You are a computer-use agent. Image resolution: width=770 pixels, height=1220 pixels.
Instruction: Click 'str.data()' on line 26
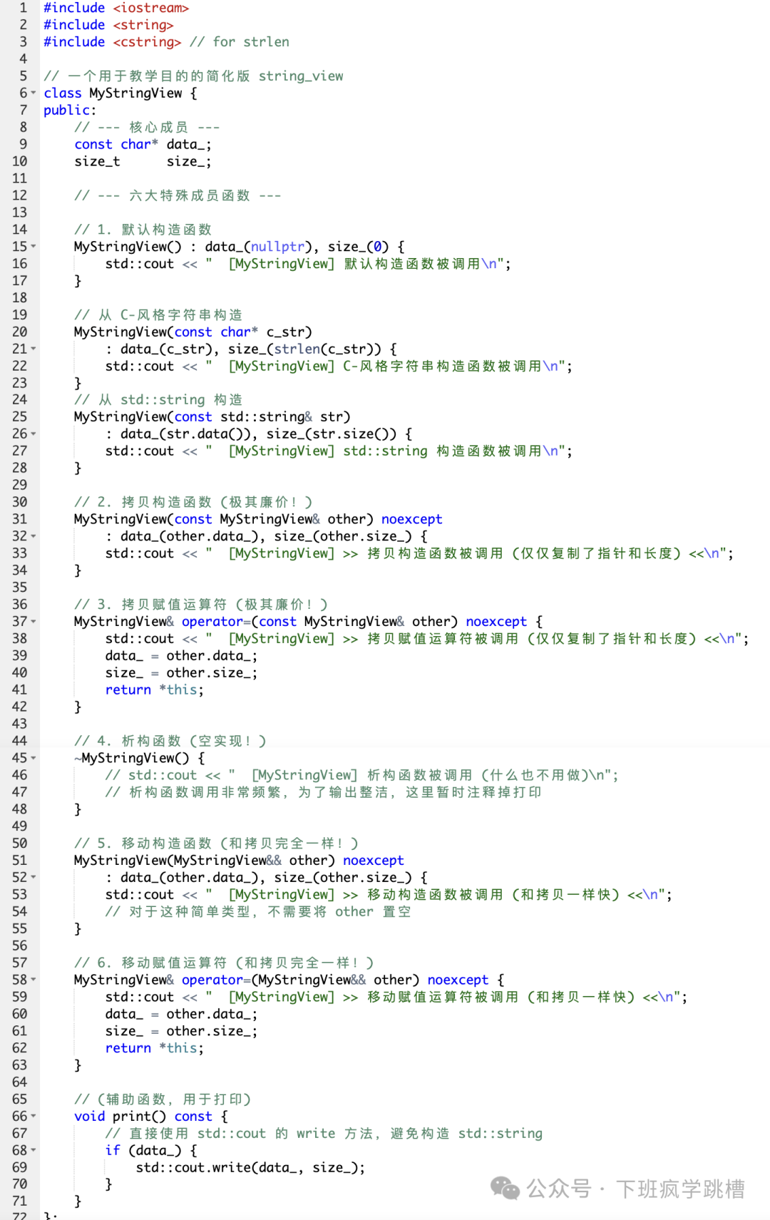[x=205, y=434]
